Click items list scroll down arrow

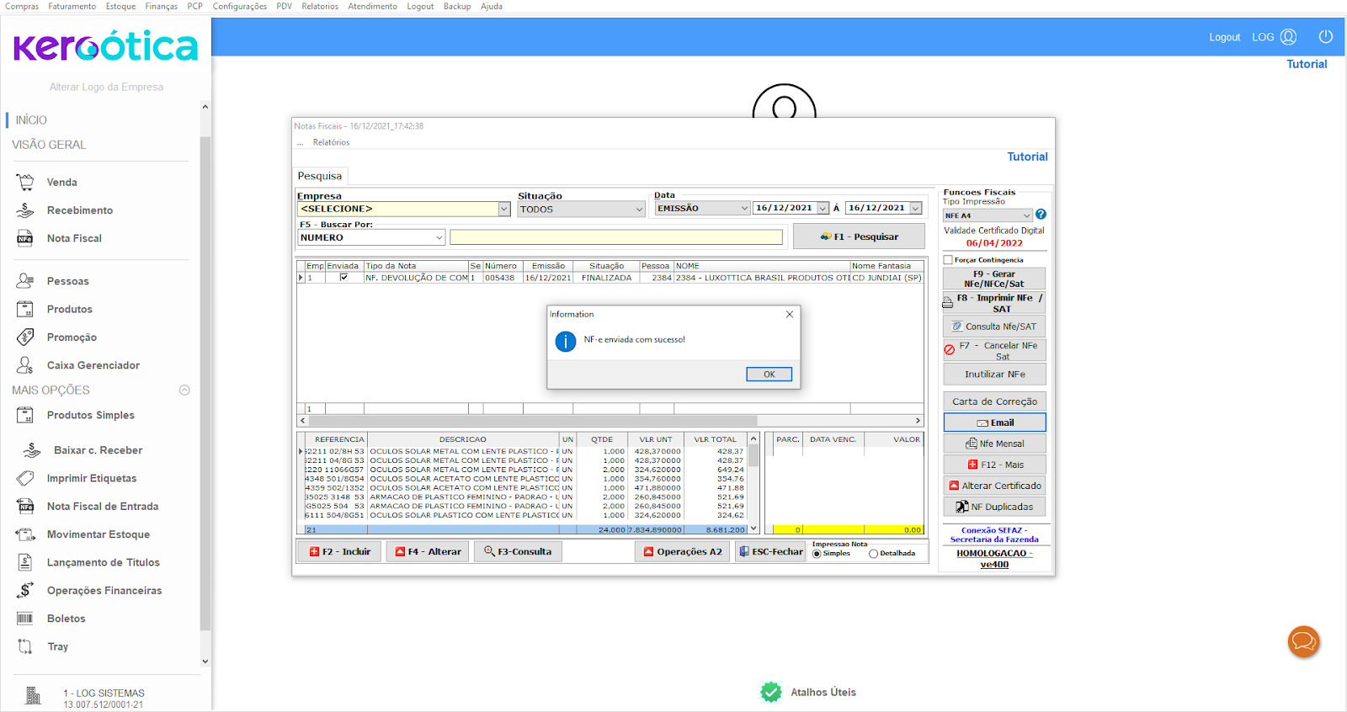click(x=753, y=529)
